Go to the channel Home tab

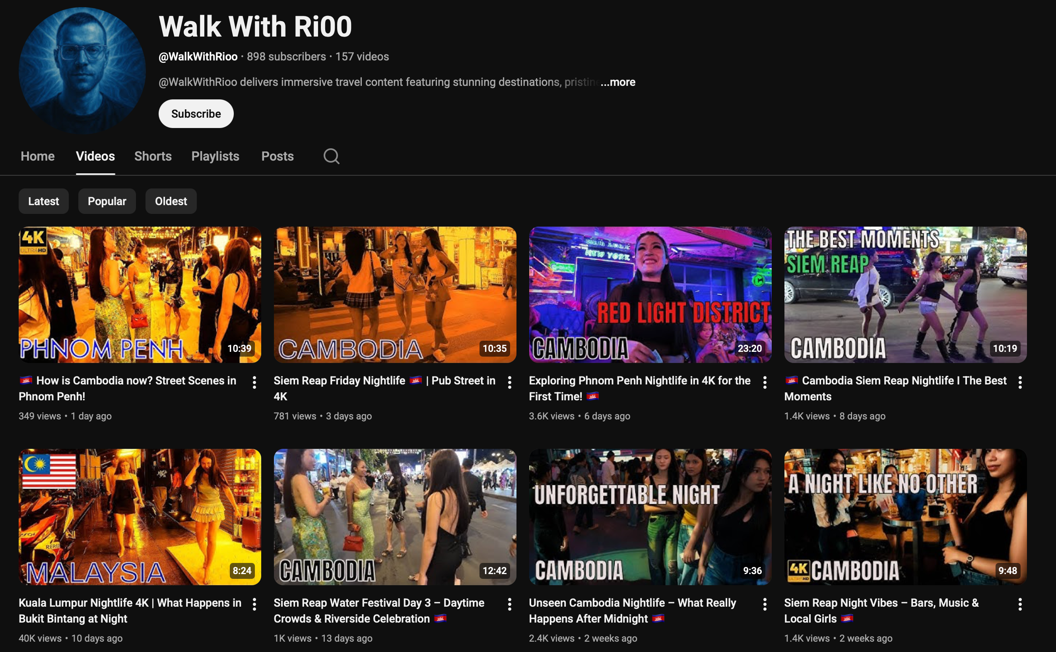[x=37, y=156]
